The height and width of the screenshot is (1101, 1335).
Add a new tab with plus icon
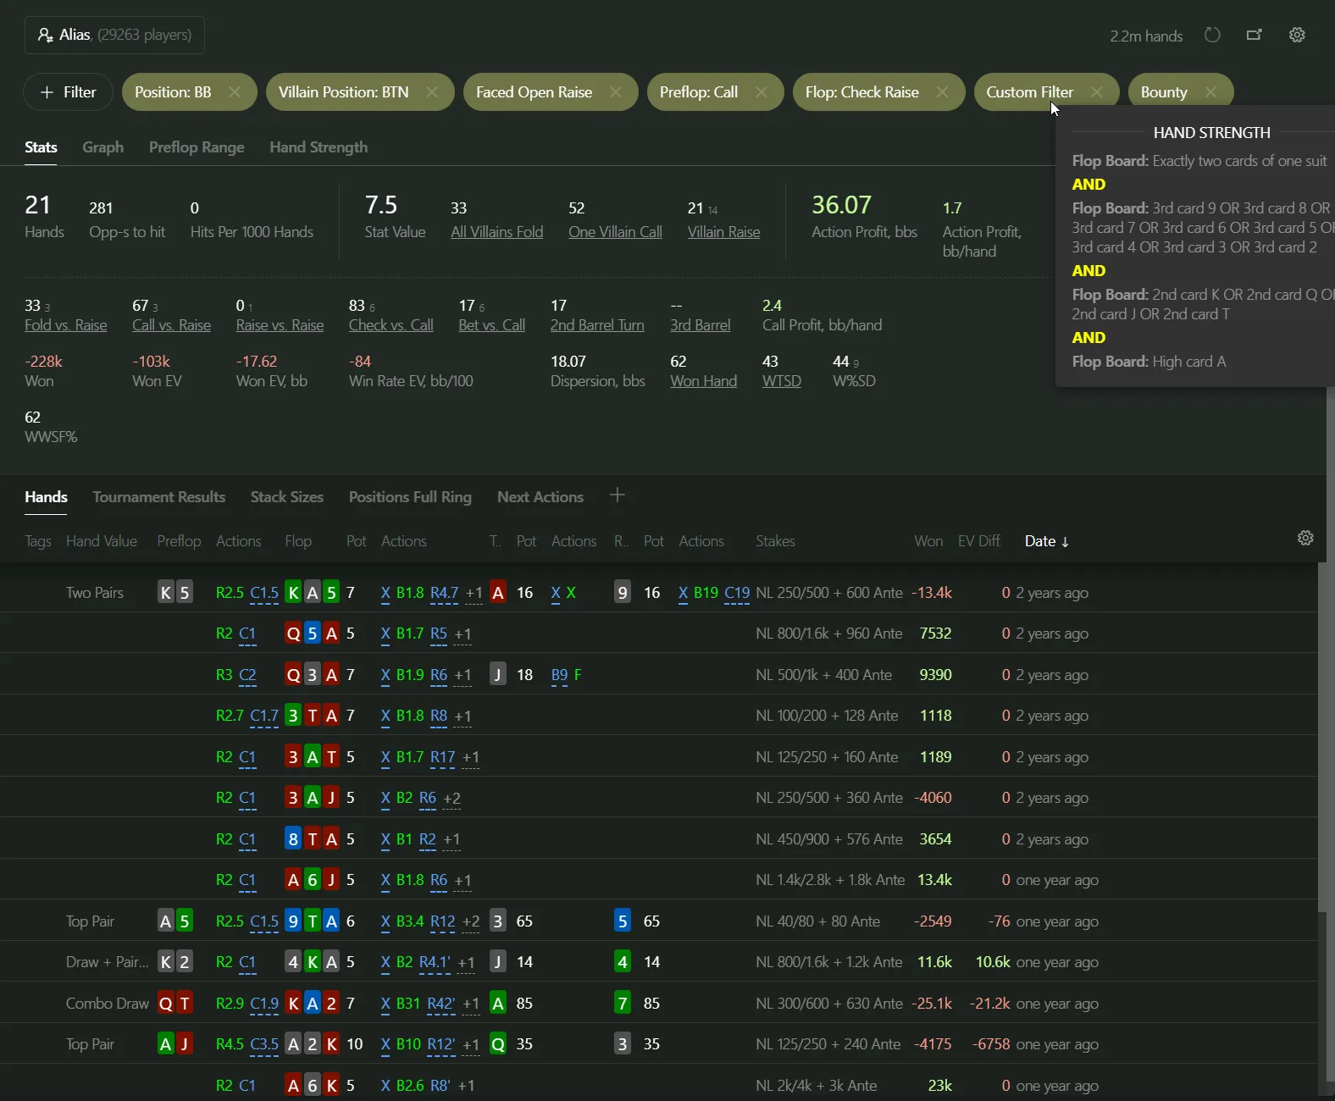(618, 495)
